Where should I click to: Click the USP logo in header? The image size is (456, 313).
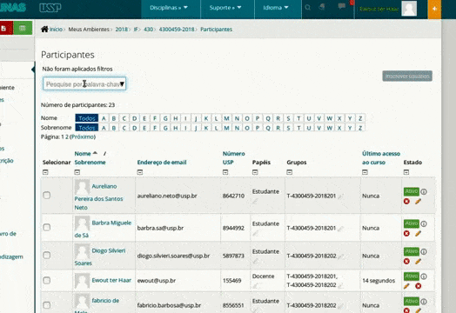[x=50, y=8]
